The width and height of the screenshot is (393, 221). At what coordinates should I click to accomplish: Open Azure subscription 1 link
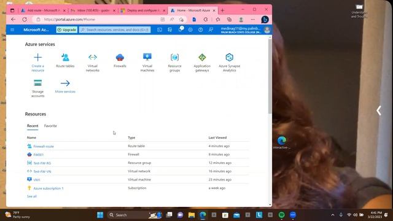tap(49, 188)
